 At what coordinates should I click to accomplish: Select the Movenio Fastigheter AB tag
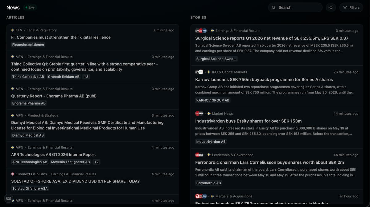(70, 162)
